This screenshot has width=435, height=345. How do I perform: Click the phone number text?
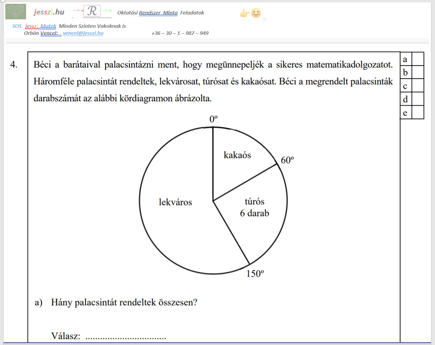[x=180, y=33]
